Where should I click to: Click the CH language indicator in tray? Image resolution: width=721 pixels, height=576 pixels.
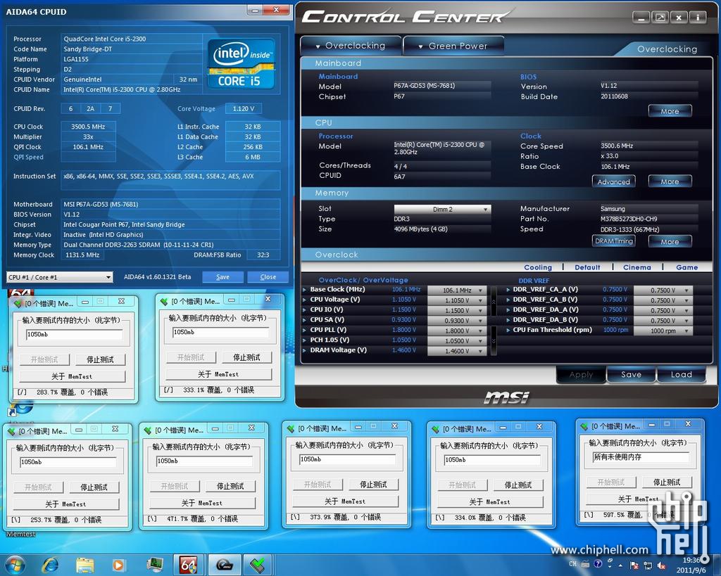572,563
